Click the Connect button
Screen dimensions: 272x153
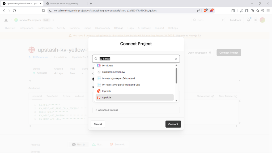click(x=173, y=124)
